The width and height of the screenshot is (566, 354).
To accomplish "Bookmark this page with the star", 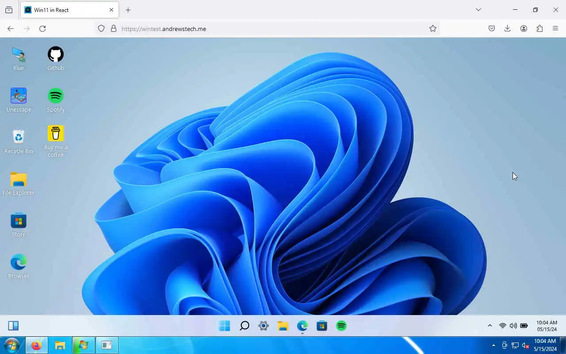I will pyautogui.click(x=433, y=28).
